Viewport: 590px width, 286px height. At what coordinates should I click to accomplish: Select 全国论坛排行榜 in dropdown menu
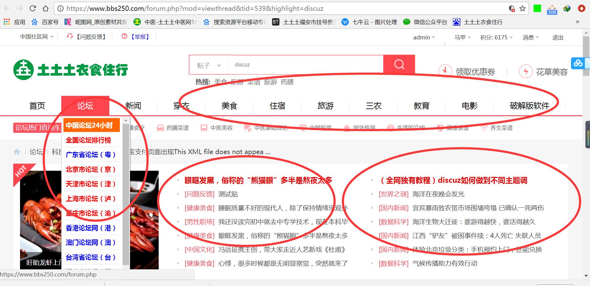[x=92, y=140]
